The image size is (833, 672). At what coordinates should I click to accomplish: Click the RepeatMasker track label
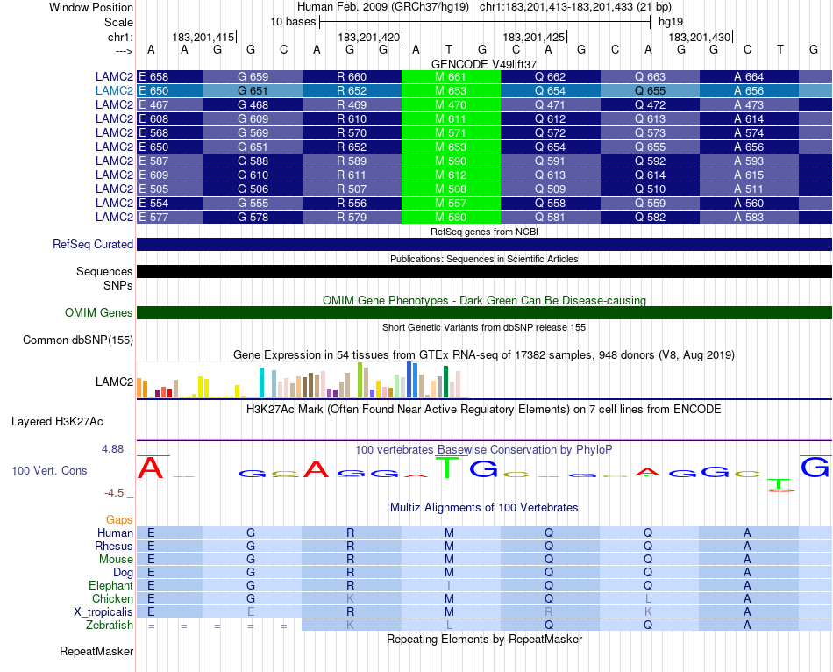click(96, 651)
